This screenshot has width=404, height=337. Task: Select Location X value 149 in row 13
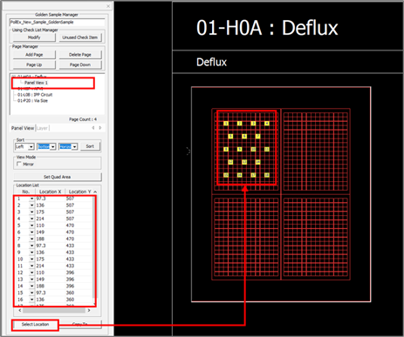(x=40, y=280)
